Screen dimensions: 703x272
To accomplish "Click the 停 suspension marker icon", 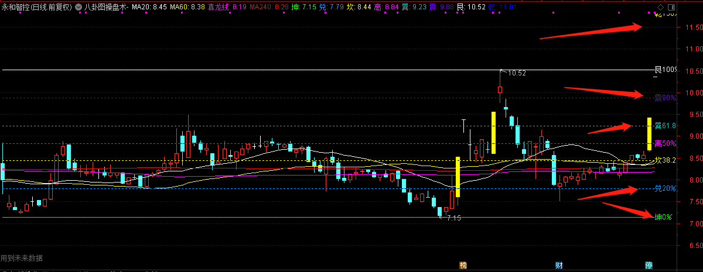I will pos(649,265).
